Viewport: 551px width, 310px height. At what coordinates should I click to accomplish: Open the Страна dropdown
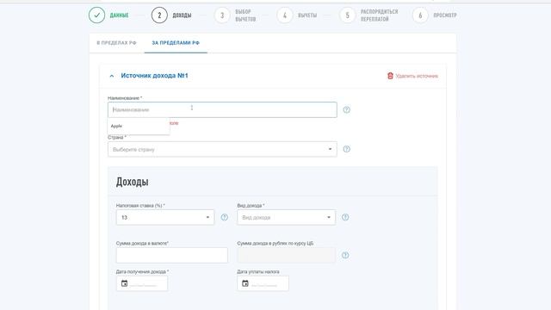222,149
